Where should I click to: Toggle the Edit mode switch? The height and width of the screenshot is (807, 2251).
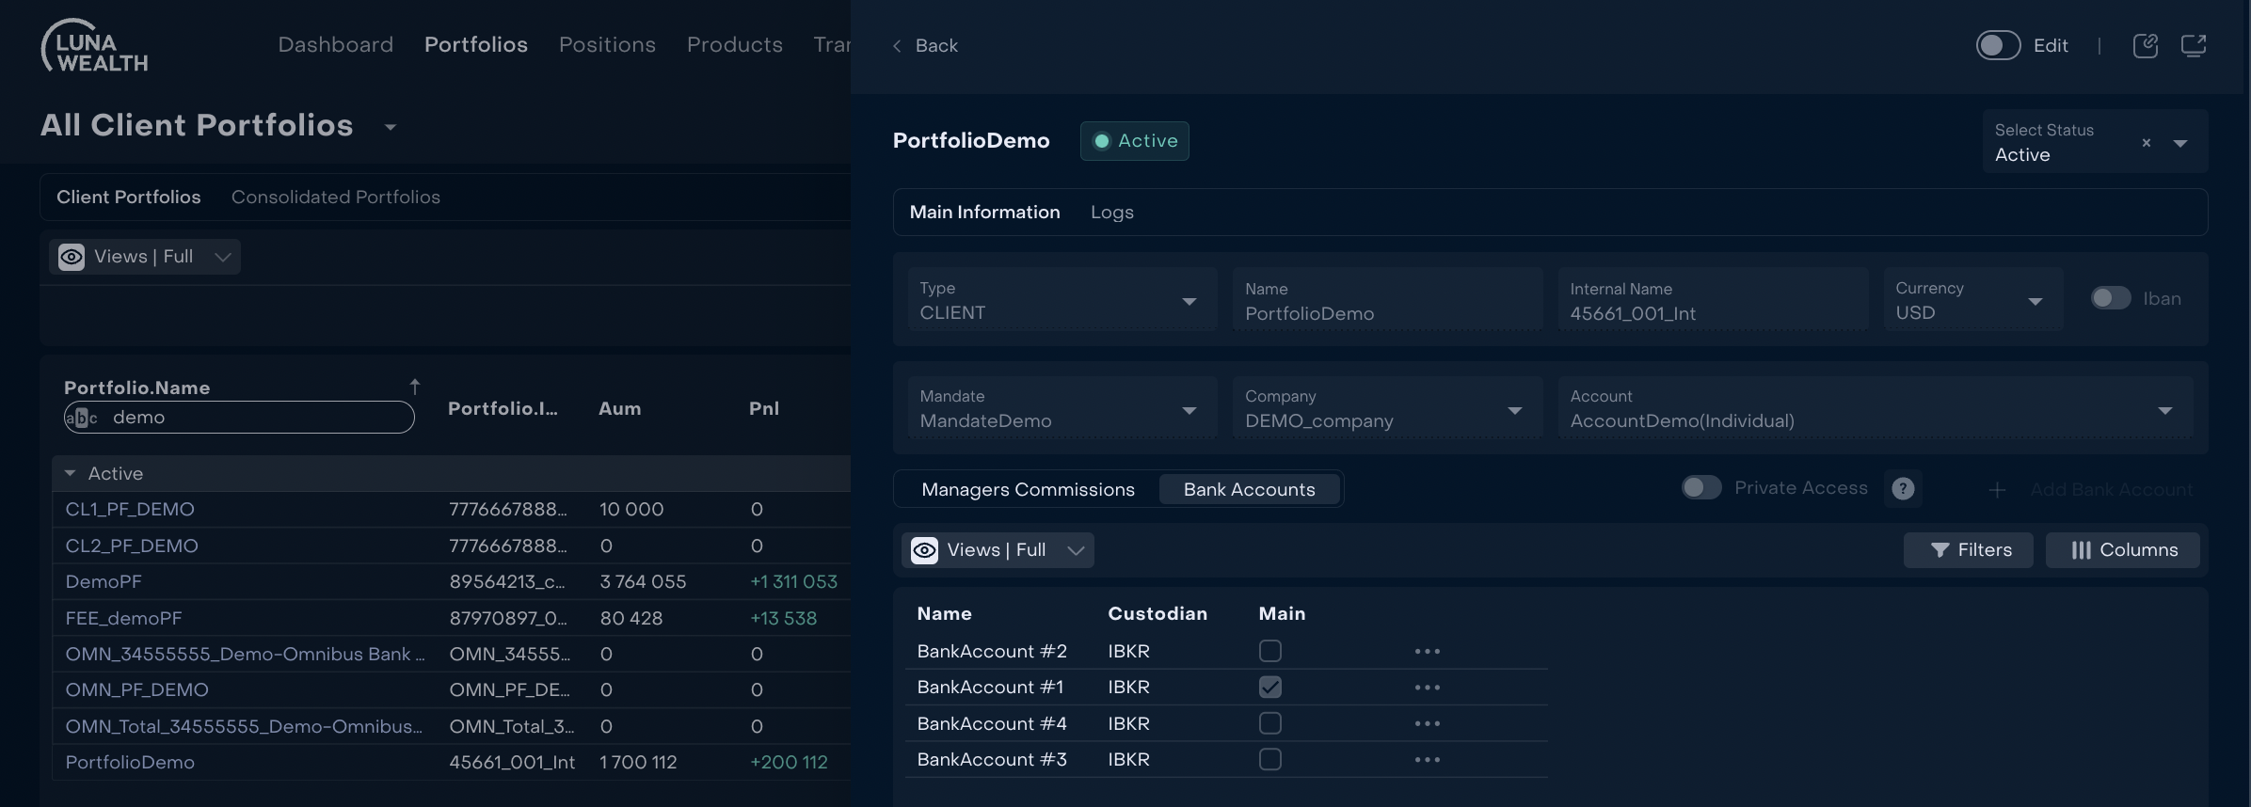(1997, 45)
